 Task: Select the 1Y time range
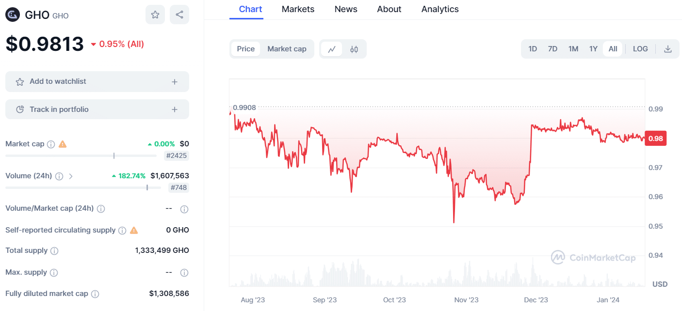pyautogui.click(x=593, y=48)
